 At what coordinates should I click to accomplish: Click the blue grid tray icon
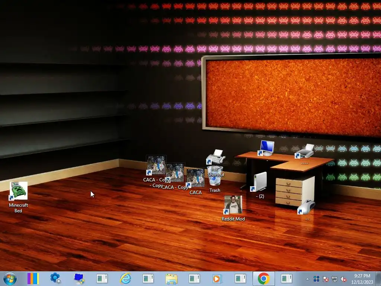tap(316, 279)
